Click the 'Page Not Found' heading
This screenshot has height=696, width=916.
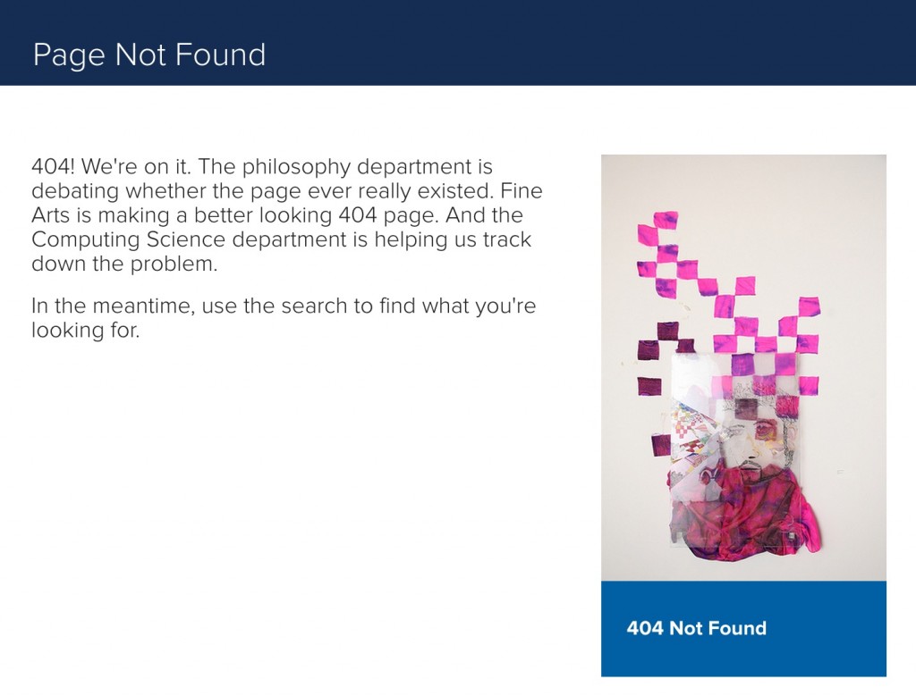click(149, 55)
